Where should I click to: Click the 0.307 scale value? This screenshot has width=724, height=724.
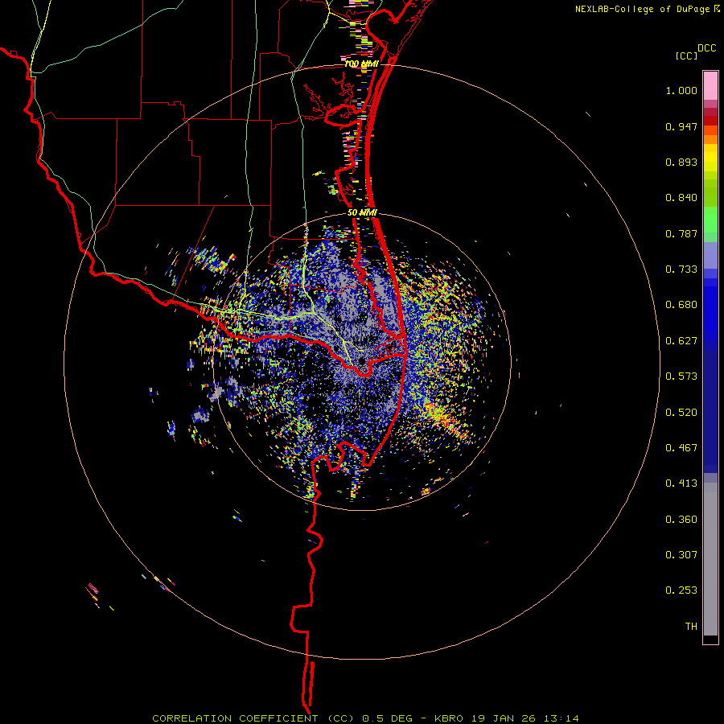[x=681, y=554]
